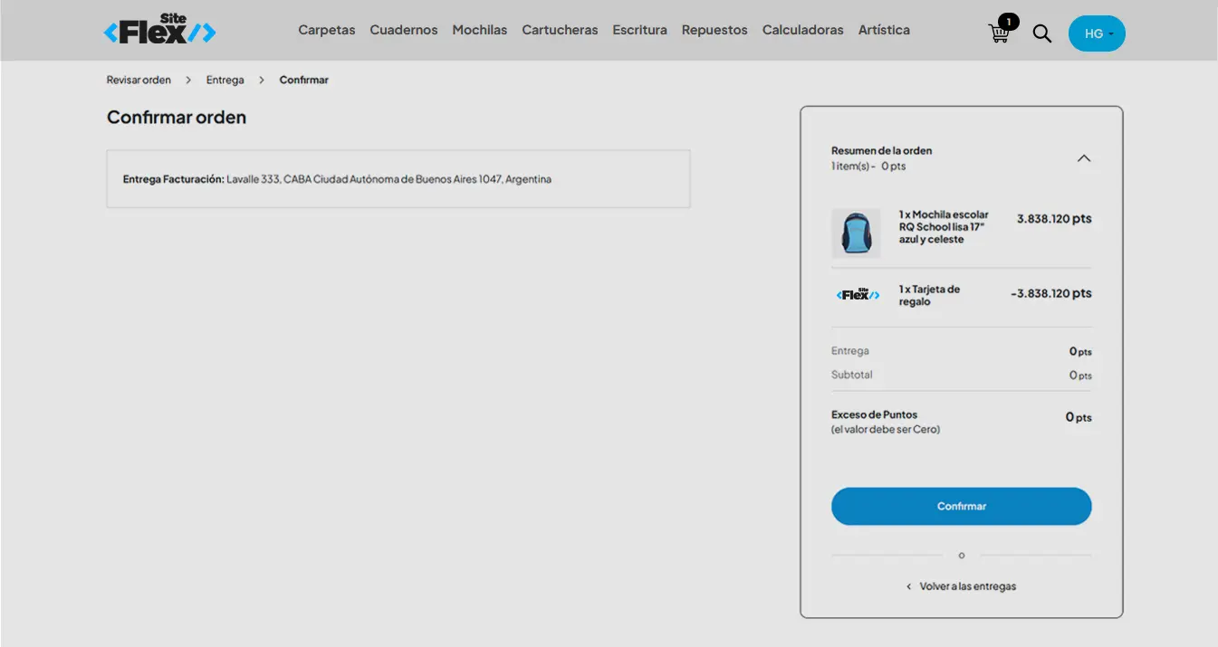Click the Entrega breadcrumb step
This screenshot has width=1218, height=647.
click(225, 80)
